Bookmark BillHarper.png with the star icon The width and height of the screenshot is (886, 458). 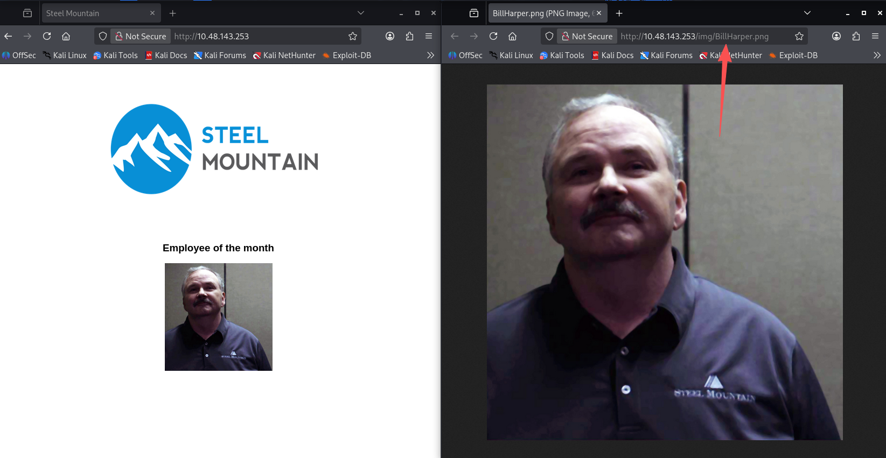pos(799,36)
